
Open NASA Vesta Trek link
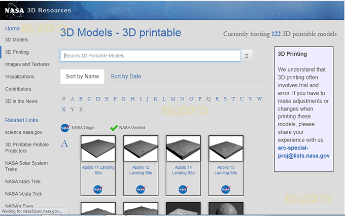click(x=23, y=194)
